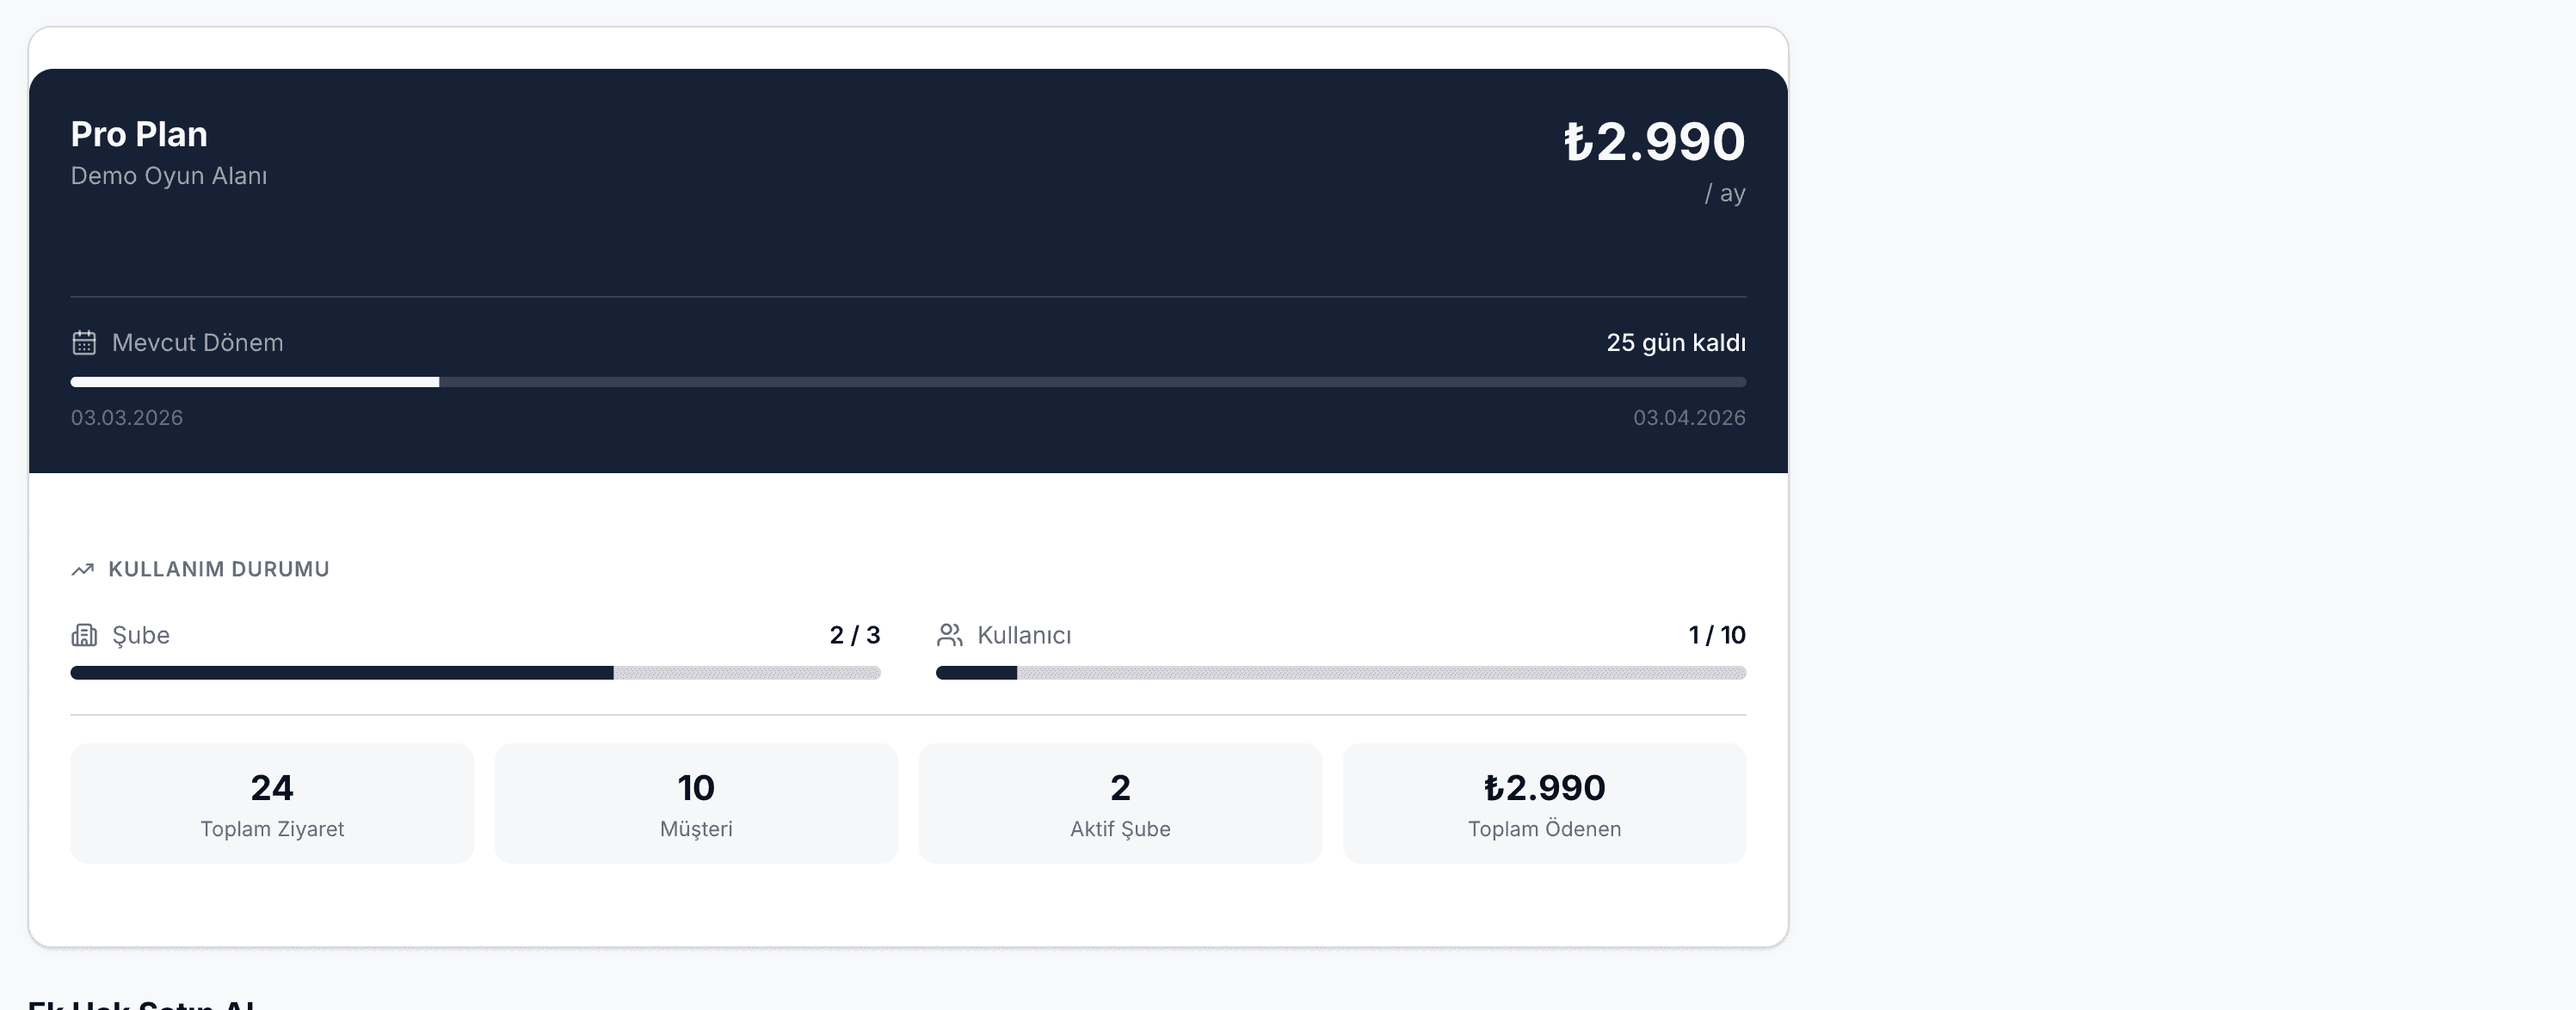Image resolution: width=2576 pixels, height=1010 pixels.
Task: Click the Pro Plan title
Action: click(139, 134)
